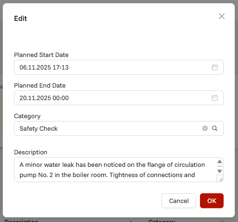Cancel the edit dialog
Viewport: 238px width, 222px height.
point(179,201)
